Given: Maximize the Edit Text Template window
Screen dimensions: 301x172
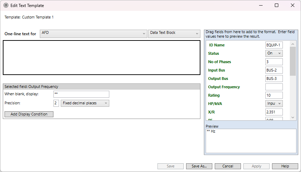Looking at the screenshot, I should (277, 5).
